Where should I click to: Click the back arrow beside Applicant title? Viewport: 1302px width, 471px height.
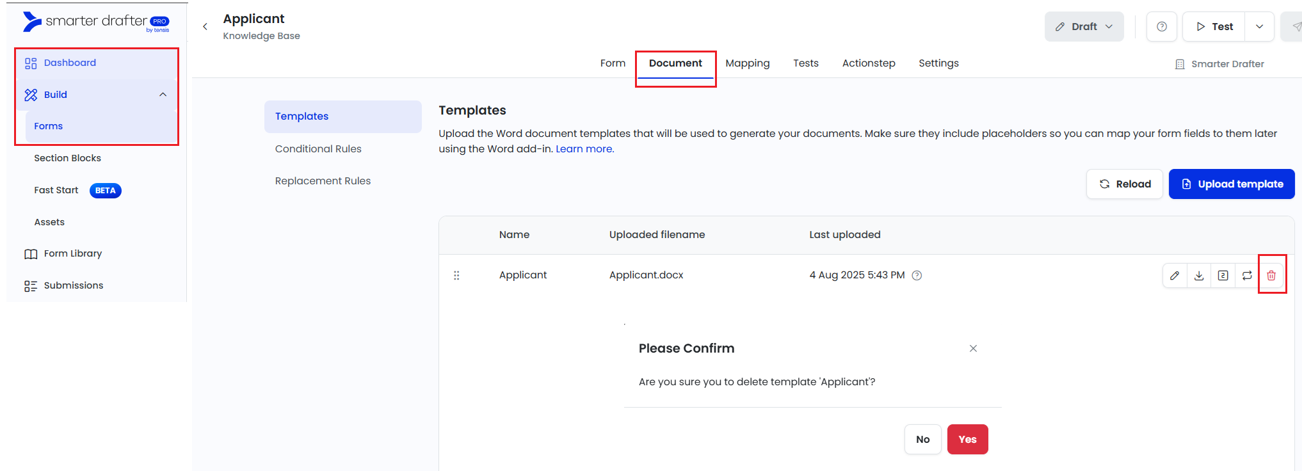(x=205, y=26)
